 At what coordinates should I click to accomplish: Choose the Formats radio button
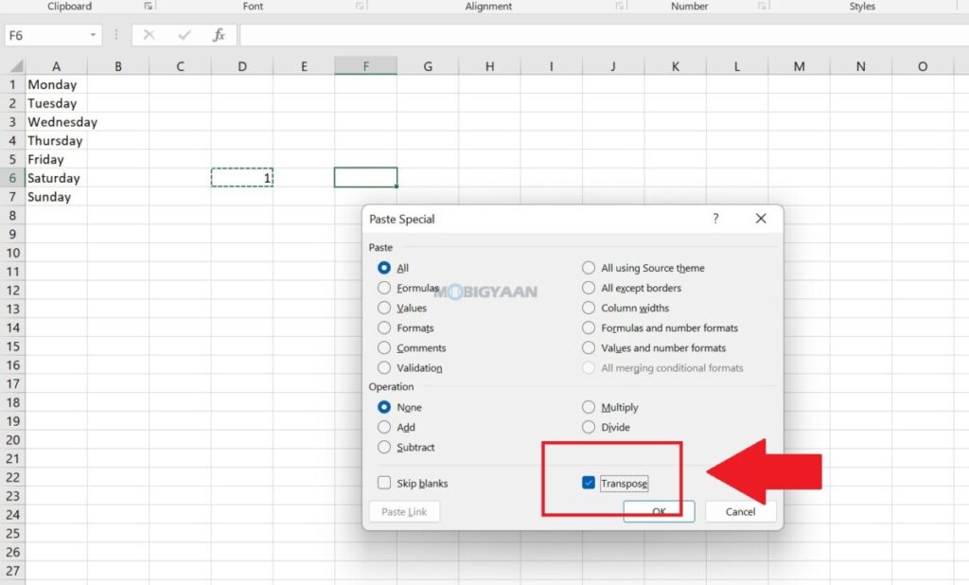[x=384, y=328]
